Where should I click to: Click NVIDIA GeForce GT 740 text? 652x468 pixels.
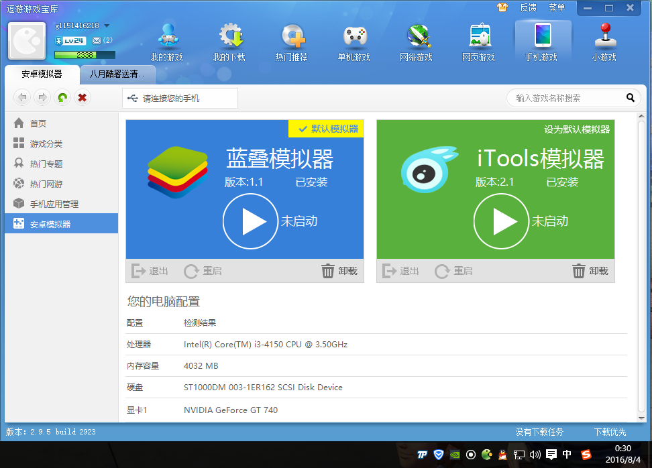231,410
